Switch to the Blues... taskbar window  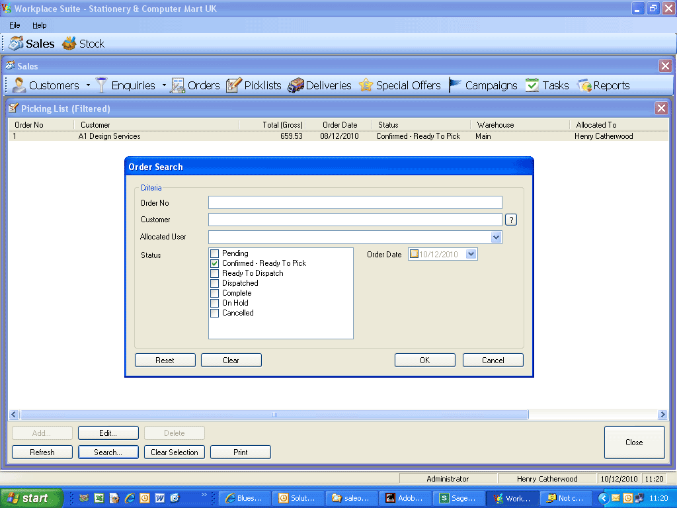[x=245, y=498]
